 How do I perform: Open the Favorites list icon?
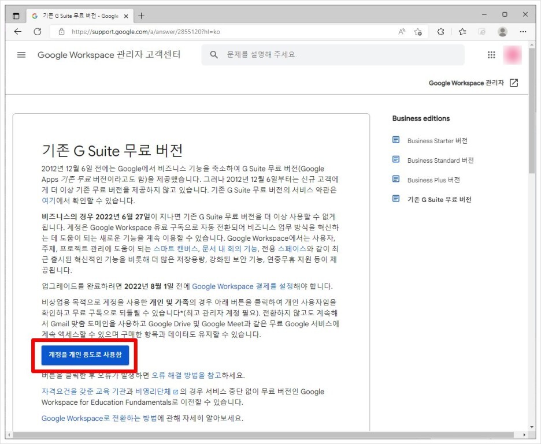point(462,32)
